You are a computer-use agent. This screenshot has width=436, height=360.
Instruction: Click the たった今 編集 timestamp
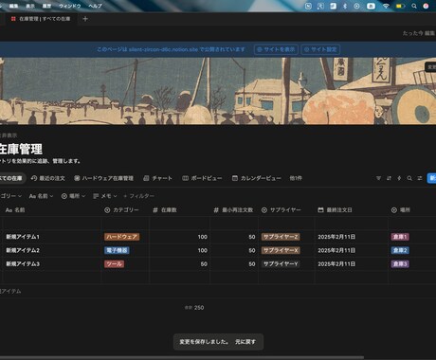(419, 33)
